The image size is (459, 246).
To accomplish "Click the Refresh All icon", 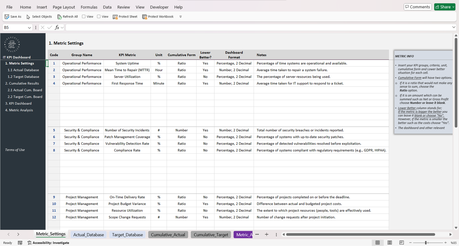I will click(x=59, y=17).
